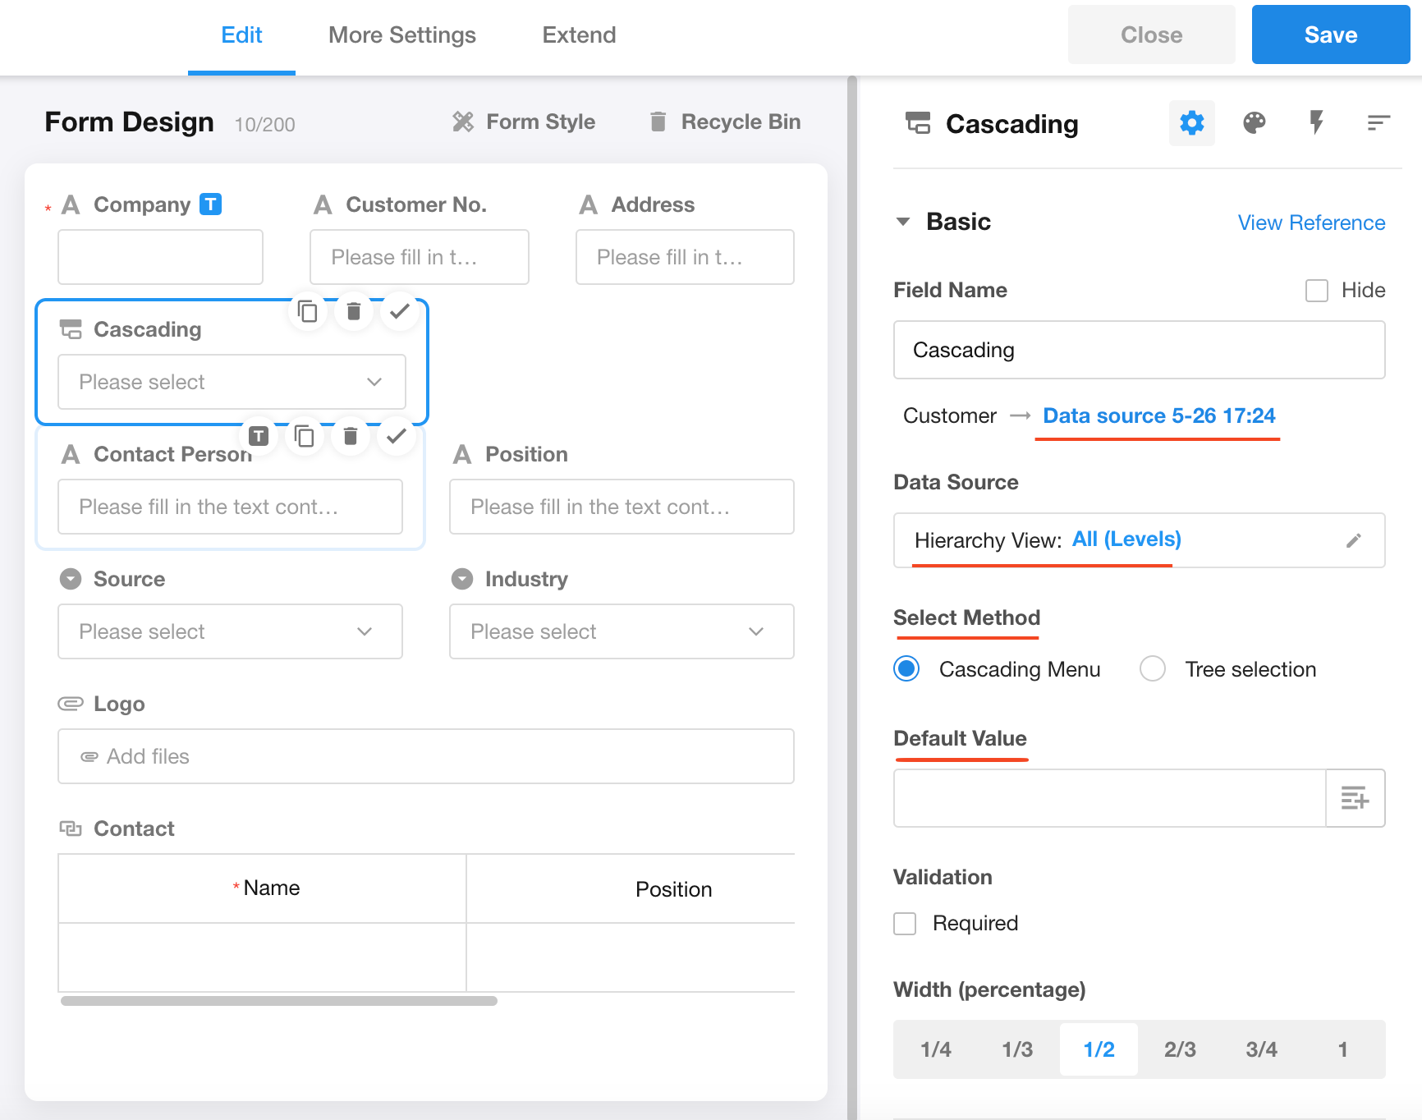Image resolution: width=1422 pixels, height=1120 pixels.
Task: Copy the Contact Person field
Action: [x=305, y=436]
